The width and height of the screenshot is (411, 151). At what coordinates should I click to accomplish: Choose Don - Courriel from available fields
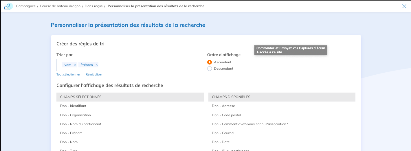[223, 133]
